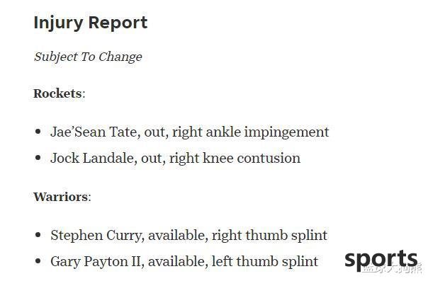428x281 pixels.
Task: Click the word available in Curry's line
Action: click(x=178, y=235)
